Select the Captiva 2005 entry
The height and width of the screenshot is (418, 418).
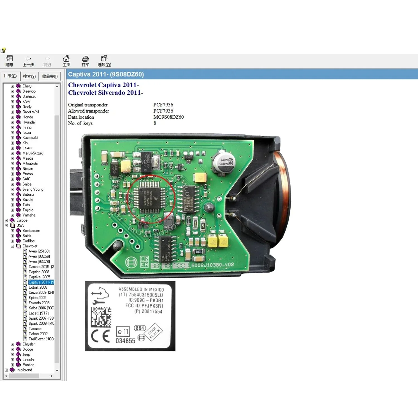click(39, 277)
